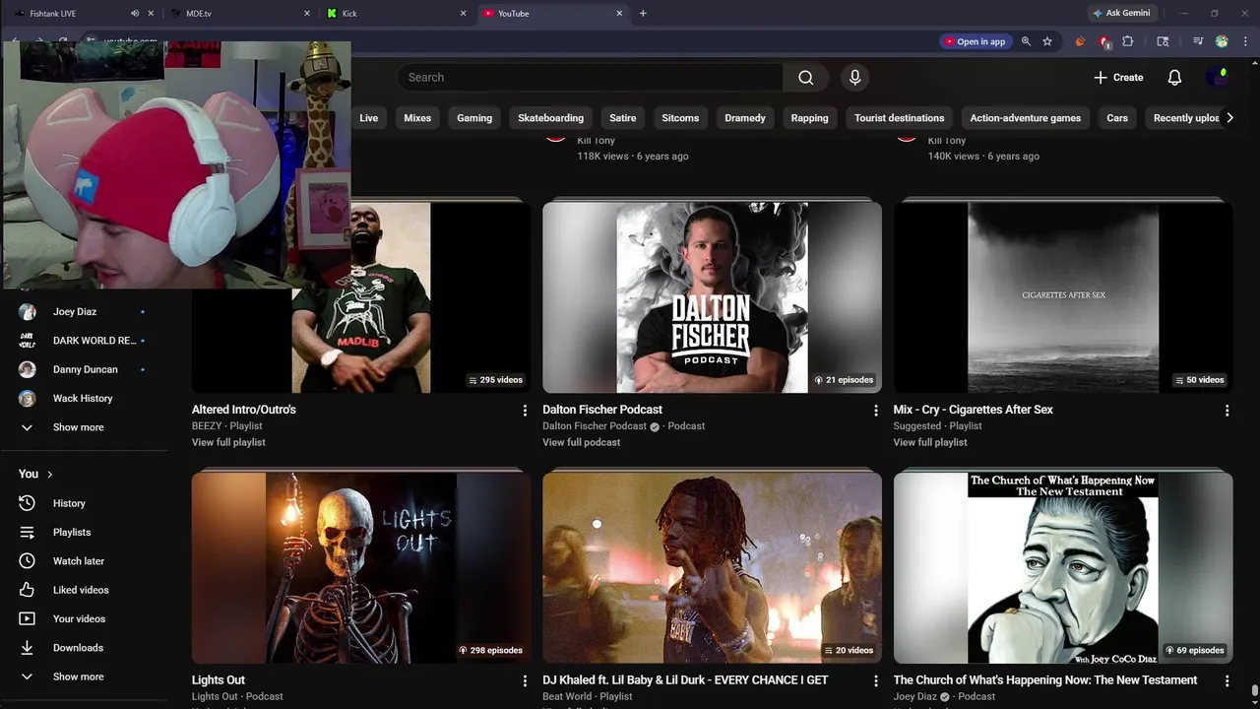Open DJ Khaled EVERY CHANCE I GET thumbnail
This screenshot has height=709, width=1260.
tap(712, 568)
